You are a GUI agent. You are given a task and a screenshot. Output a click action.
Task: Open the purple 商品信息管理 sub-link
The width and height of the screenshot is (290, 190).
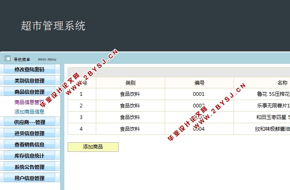pyautogui.click(x=29, y=102)
